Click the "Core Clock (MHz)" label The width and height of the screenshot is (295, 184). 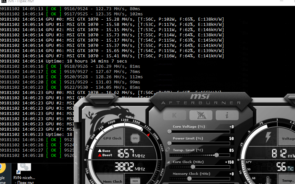[x=188, y=162]
